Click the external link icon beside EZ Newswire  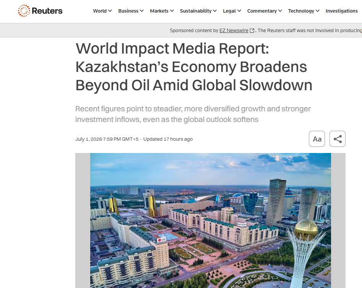pos(252,31)
